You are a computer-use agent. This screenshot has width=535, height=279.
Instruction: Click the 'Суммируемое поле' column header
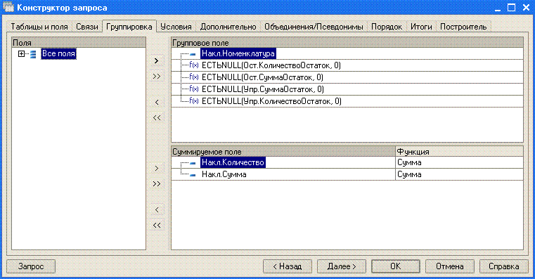283,151
